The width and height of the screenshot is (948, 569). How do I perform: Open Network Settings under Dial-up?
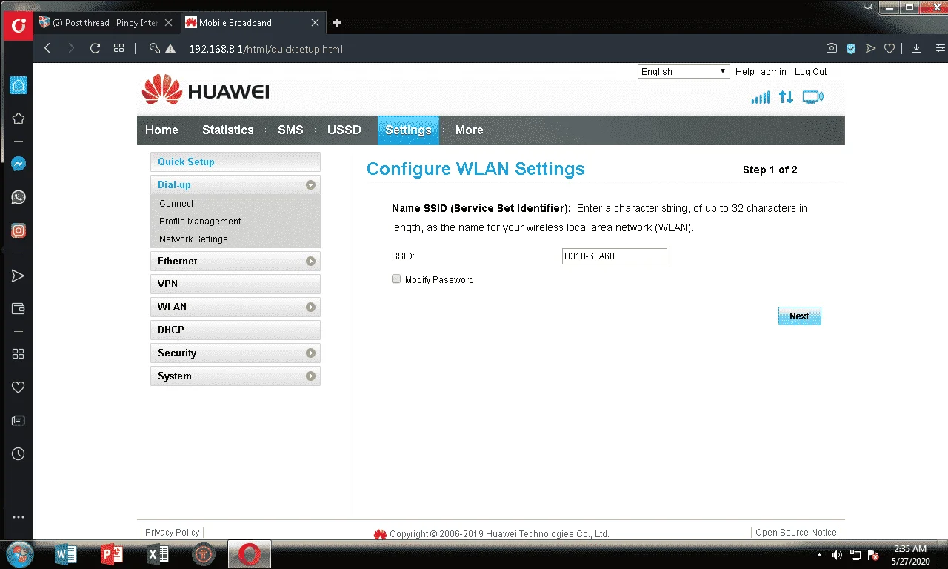click(x=193, y=239)
